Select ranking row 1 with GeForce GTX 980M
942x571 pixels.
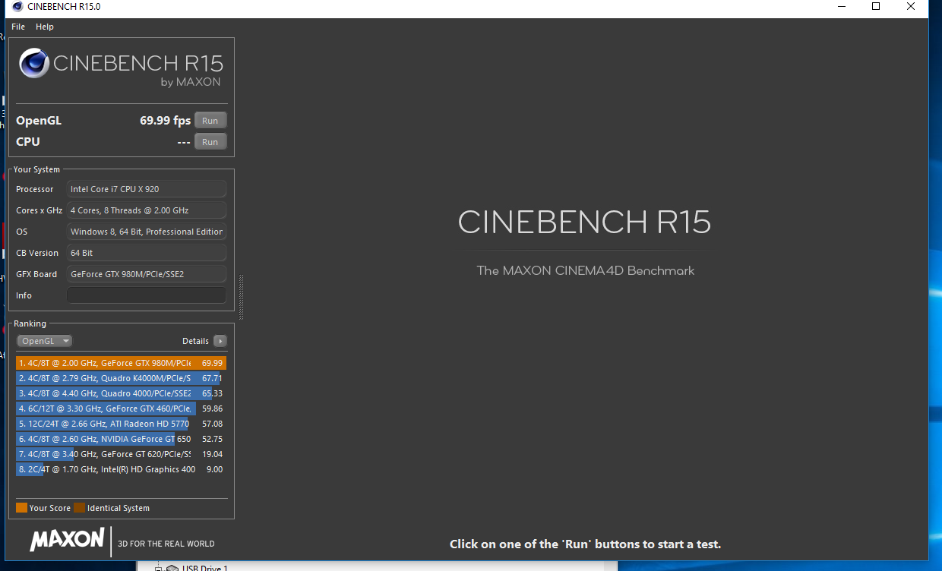coord(121,363)
